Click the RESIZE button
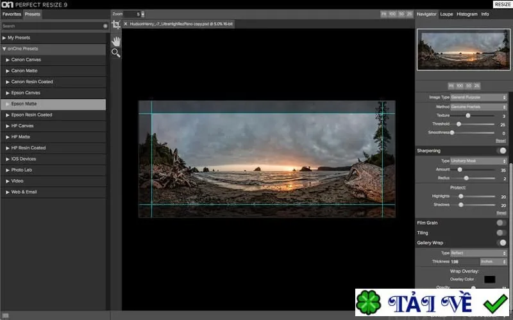This screenshot has width=513, height=320. point(503,4)
